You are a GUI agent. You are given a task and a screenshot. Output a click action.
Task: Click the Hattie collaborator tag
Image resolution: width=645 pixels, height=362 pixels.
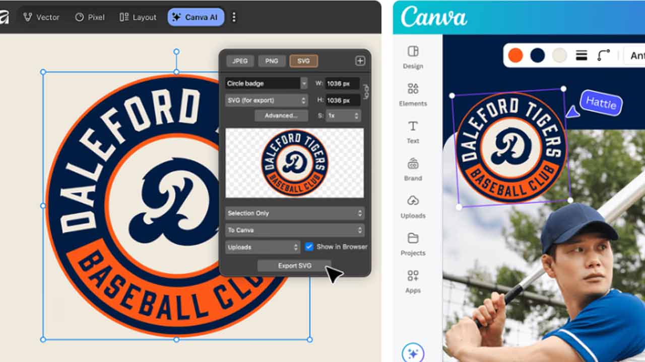point(601,104)
